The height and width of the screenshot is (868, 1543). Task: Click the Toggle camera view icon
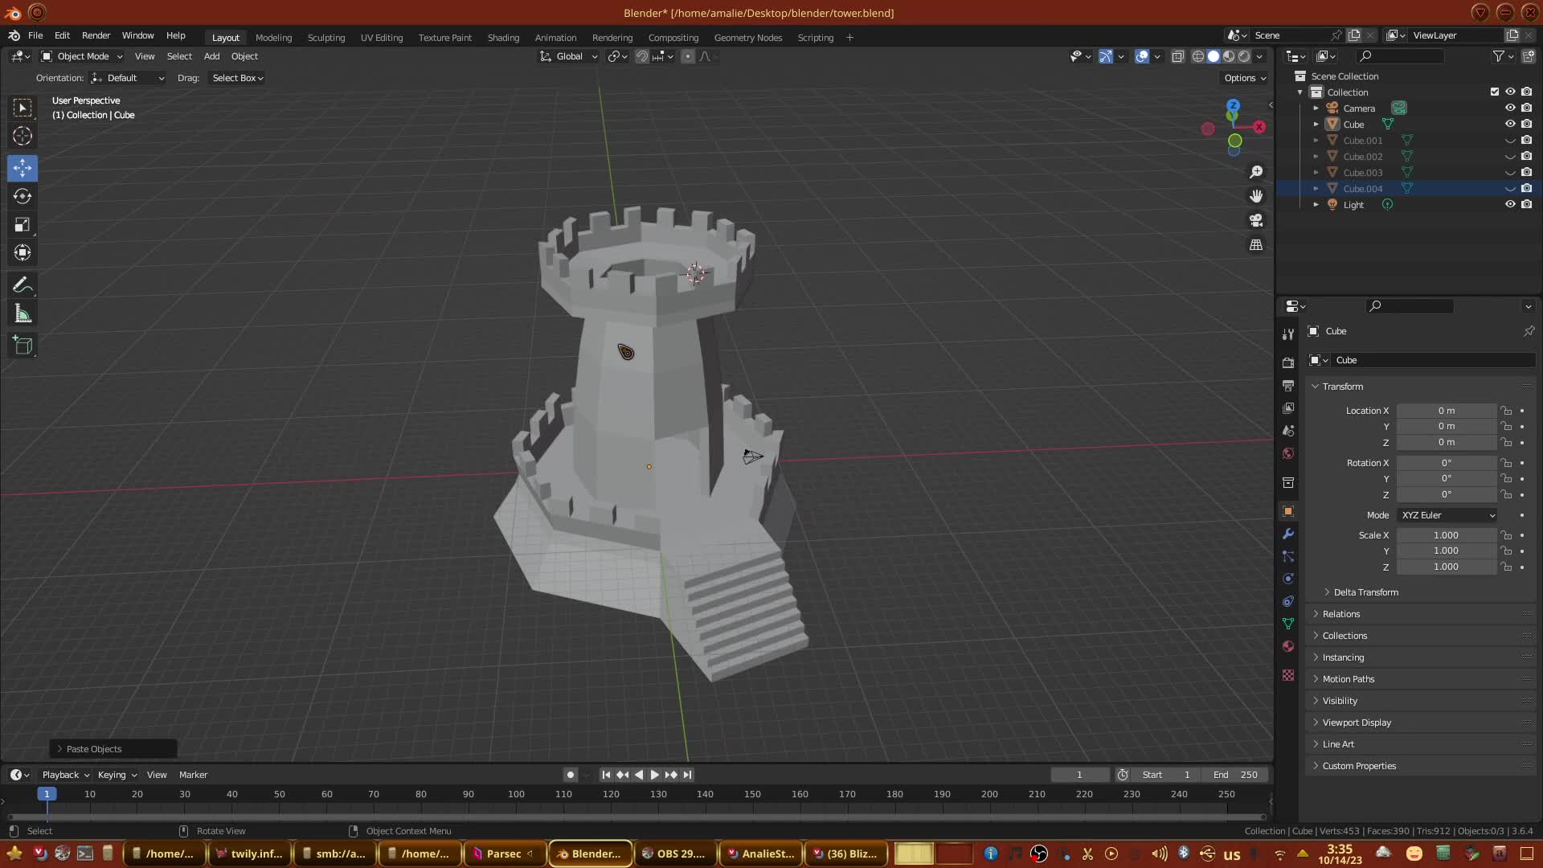(1256, 220)
